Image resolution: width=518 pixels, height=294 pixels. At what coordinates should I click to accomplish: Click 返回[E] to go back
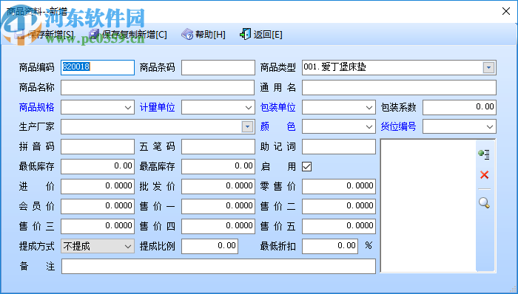(261, 34)
